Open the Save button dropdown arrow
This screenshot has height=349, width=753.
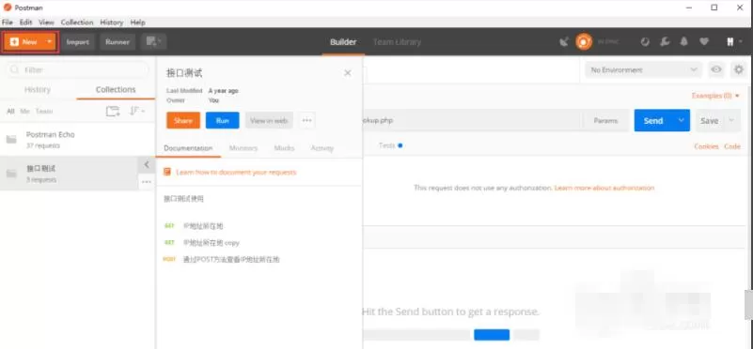point(731,120)
